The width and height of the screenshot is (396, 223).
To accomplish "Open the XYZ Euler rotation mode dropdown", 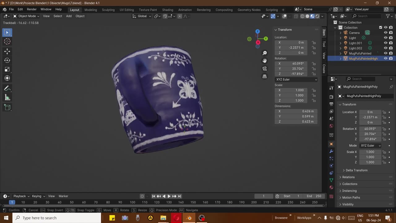I will (296, 80).
